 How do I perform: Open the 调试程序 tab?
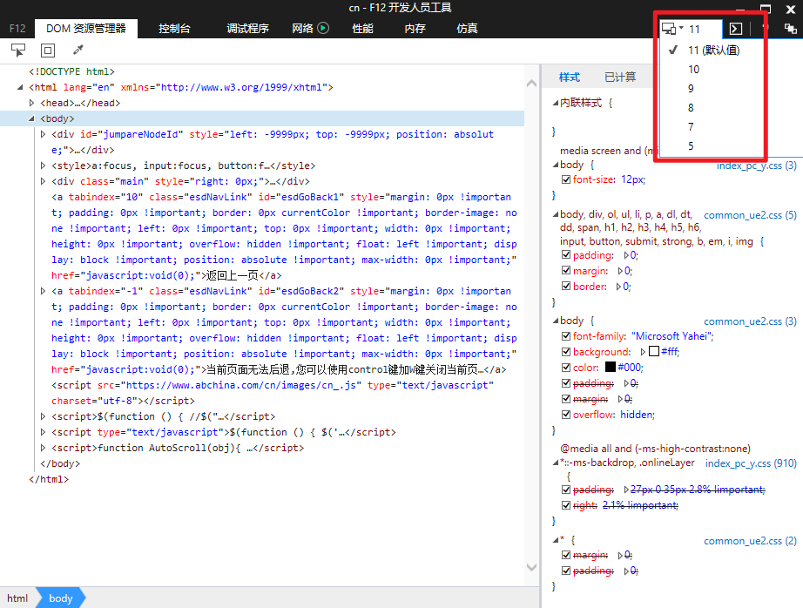[247, 28]
